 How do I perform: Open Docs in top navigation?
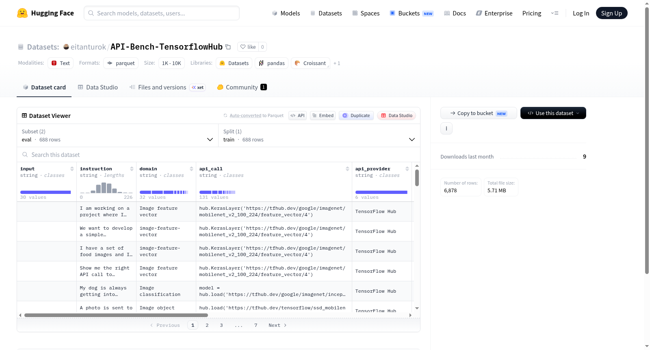pos(455,13)
